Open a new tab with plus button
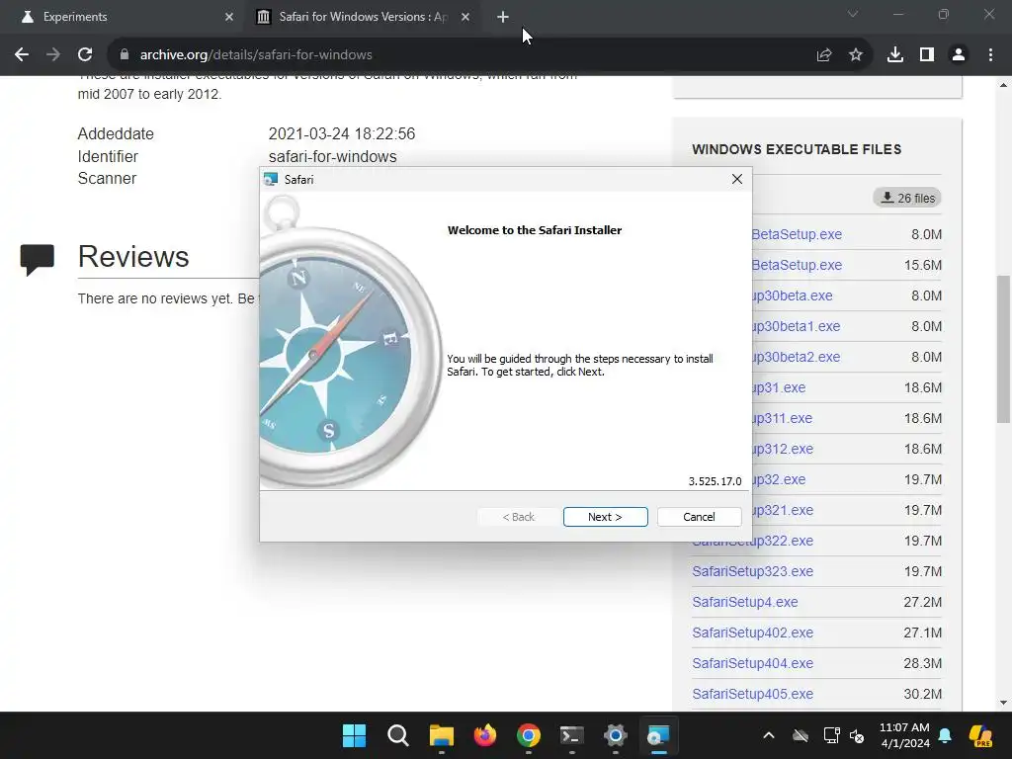The width and height of the screenshot is (1012, 759). coord(503,17)
